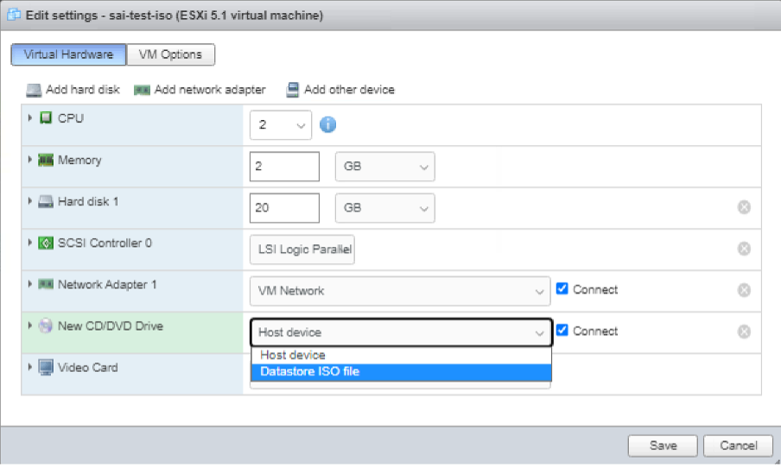
Task: Open the Hard disk unit GB dropdown
Action: point(385,208)
